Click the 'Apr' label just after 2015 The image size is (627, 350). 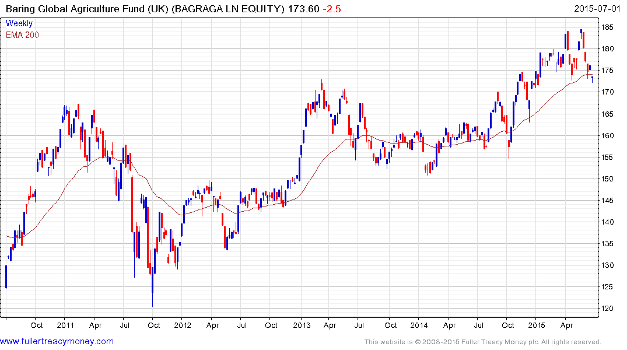(x=566, y=325)
